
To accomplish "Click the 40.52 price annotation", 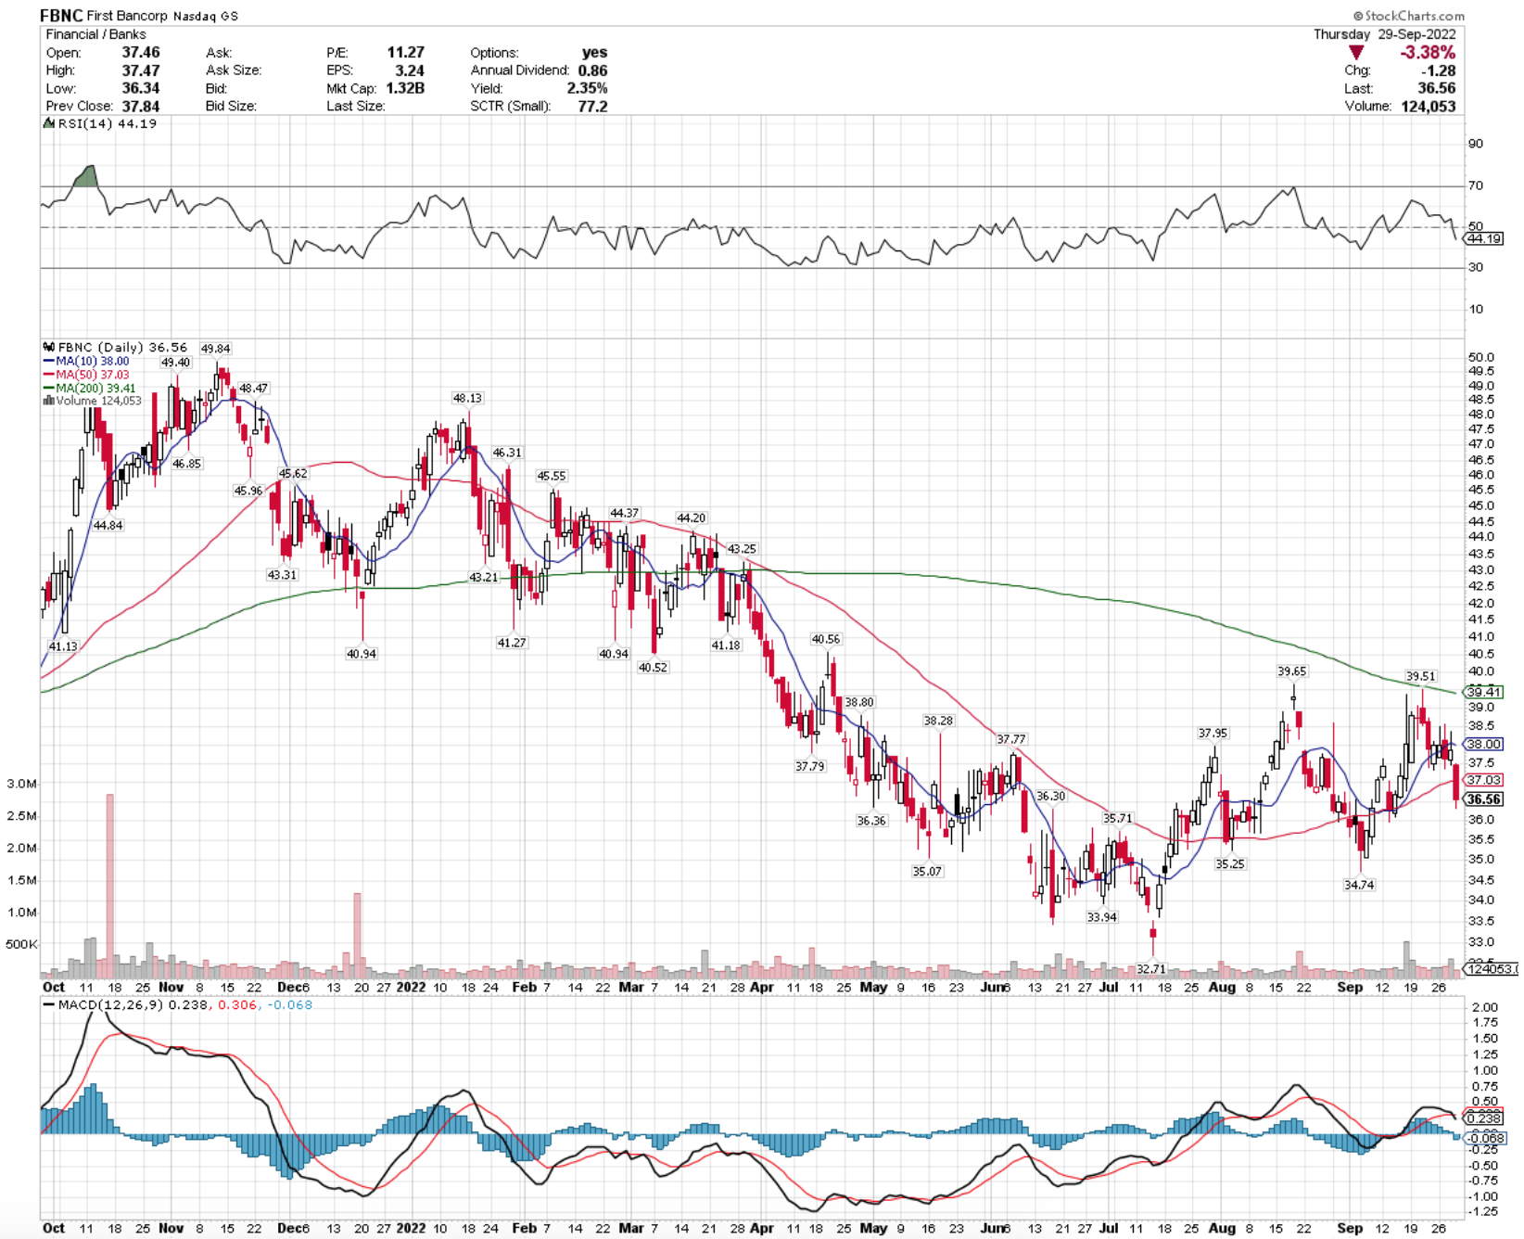I will point(652,668).
